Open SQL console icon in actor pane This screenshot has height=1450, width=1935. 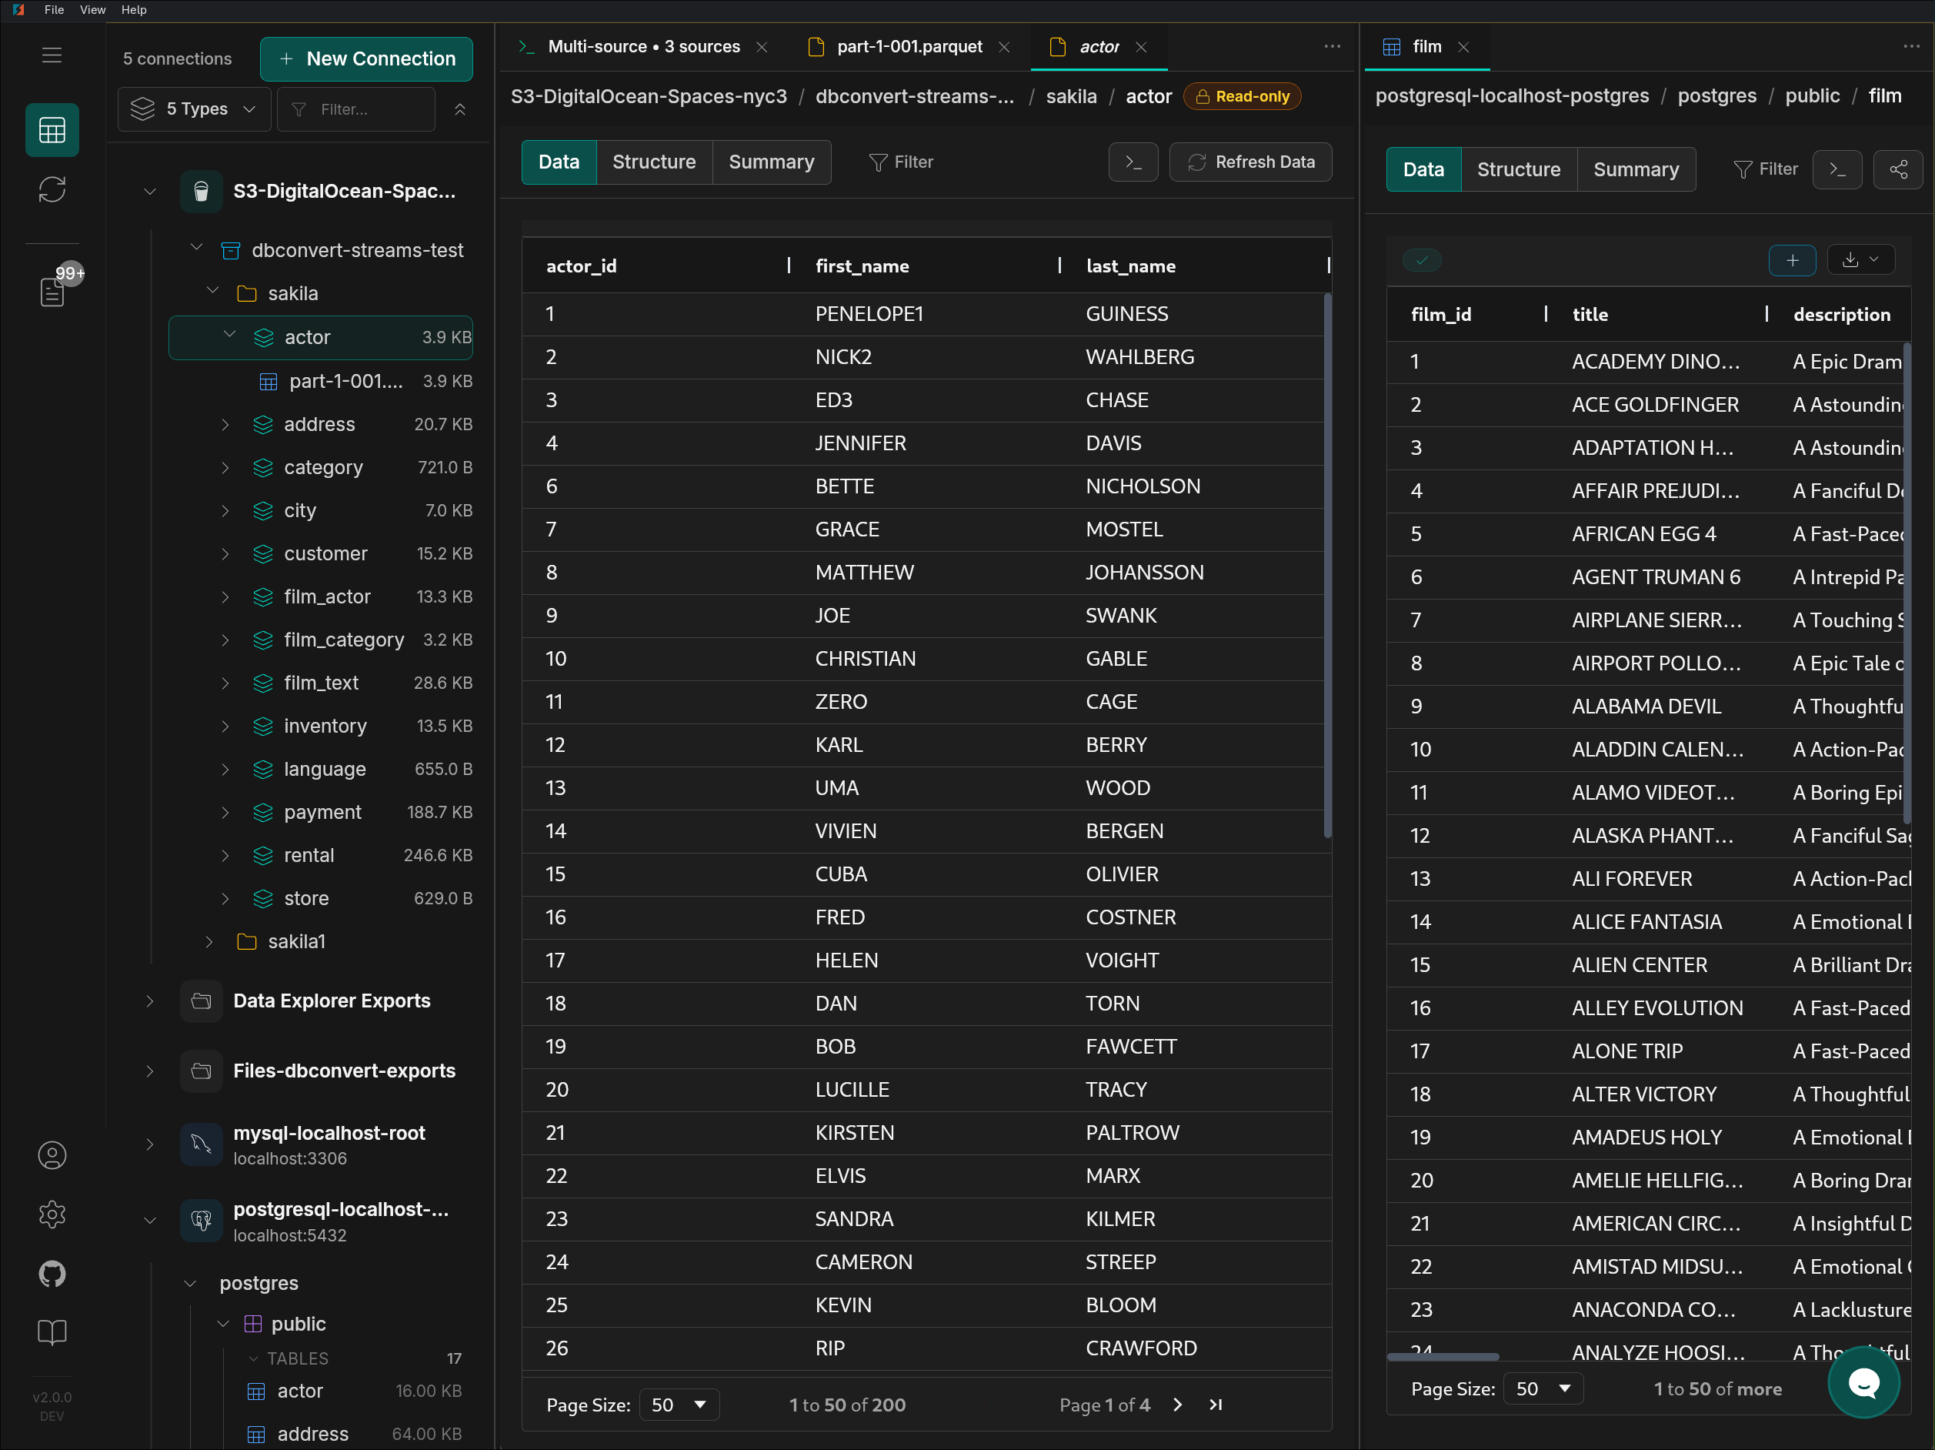click(1133, 162)
